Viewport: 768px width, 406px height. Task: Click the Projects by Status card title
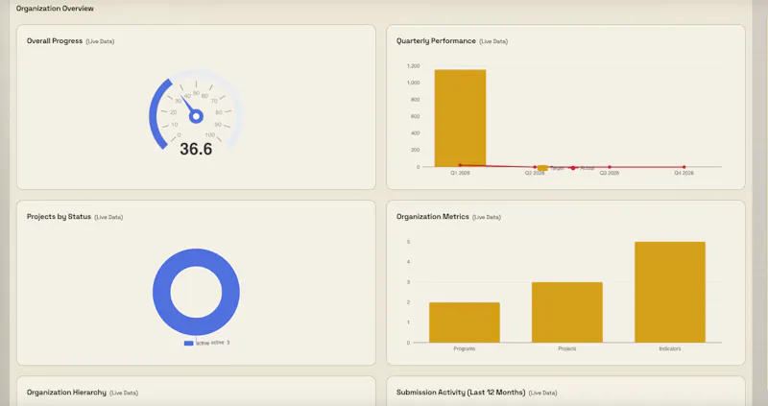(59, 217)
